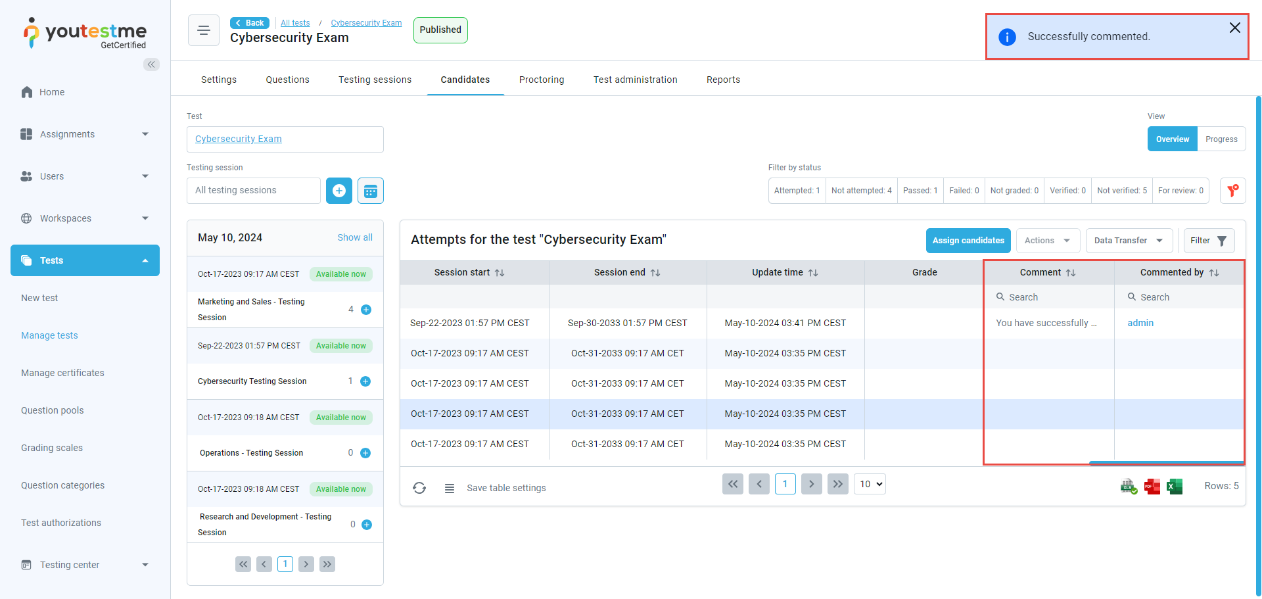
Task: Go to next page of attempts table
Action: click(x=812, y=484)
